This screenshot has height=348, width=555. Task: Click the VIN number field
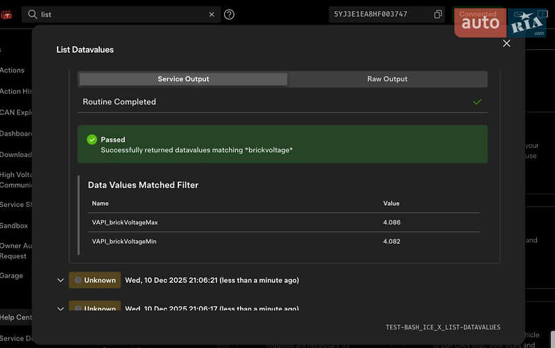pyautogui.click(x=380, y=15)
